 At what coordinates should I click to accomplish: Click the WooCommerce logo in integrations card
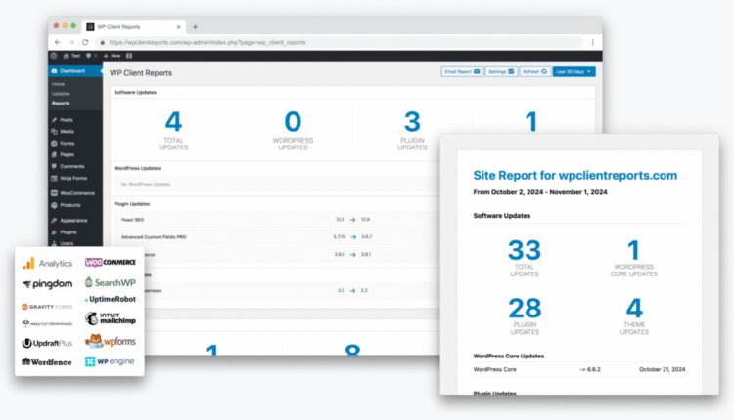point(111,262)
